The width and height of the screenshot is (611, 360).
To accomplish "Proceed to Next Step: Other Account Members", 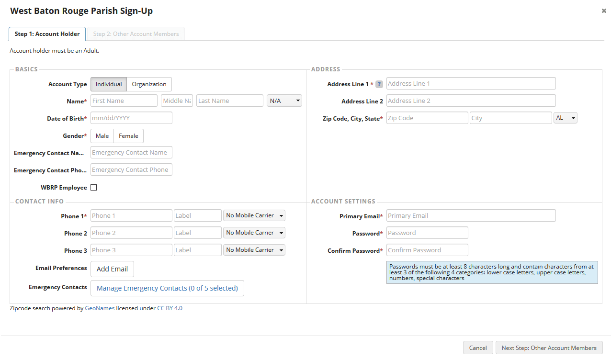I will click(549, 348).
